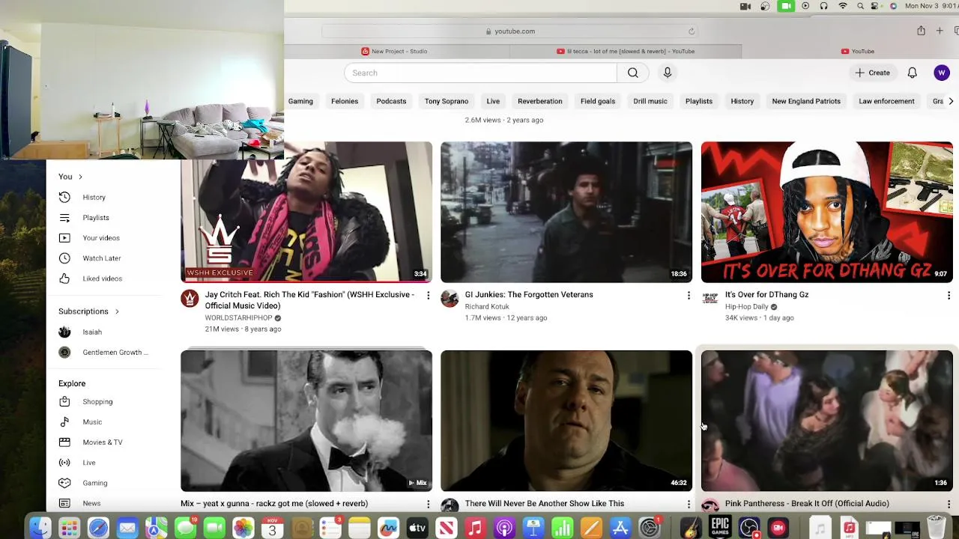
Task: Expand the You section chevron
Action: [80, 177]
